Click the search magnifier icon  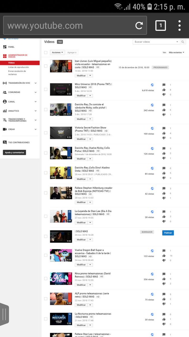point(183,42)
